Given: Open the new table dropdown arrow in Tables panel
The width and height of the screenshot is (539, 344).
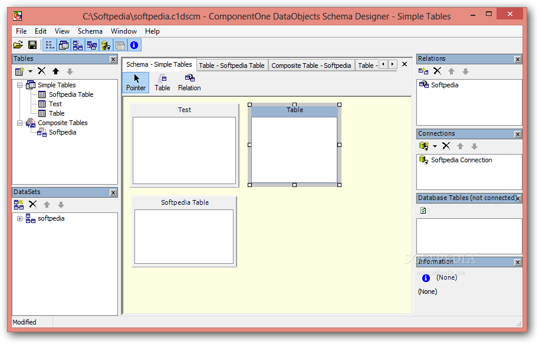Looking at the screenshot, I should (x=30, y=71).
